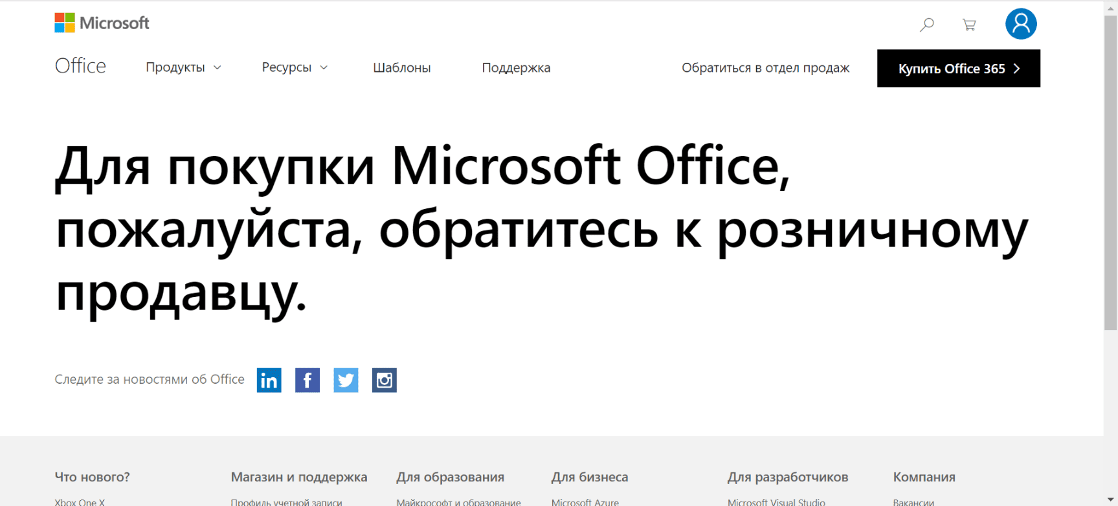Expand the Продукты dropdown menu
Image resolution: width=1118 pixels, height=506 pixels.
(183, 67)
